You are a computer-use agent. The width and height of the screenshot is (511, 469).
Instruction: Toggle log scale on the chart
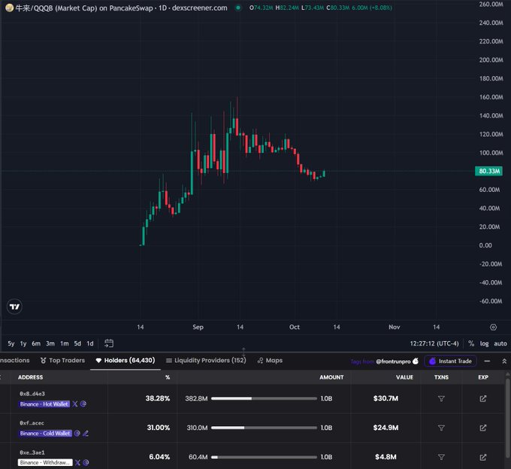point(484,344)
